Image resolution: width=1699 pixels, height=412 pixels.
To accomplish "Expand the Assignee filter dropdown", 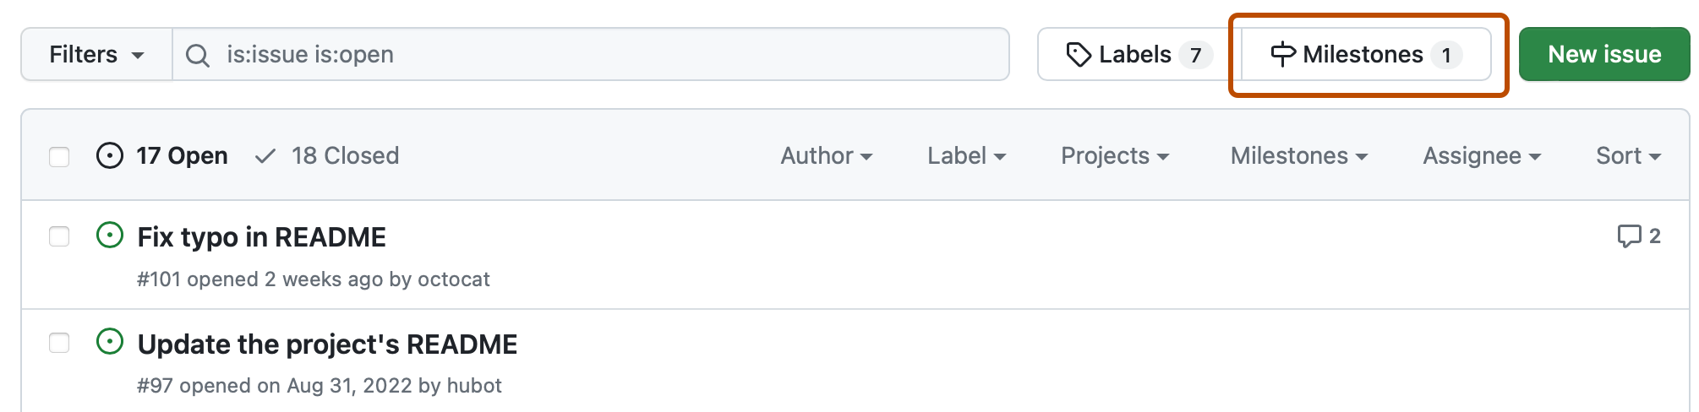I will tap(1482, 156).
